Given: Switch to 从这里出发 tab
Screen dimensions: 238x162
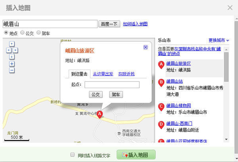Looking at the screenshot, I should (x=103, y=74).
